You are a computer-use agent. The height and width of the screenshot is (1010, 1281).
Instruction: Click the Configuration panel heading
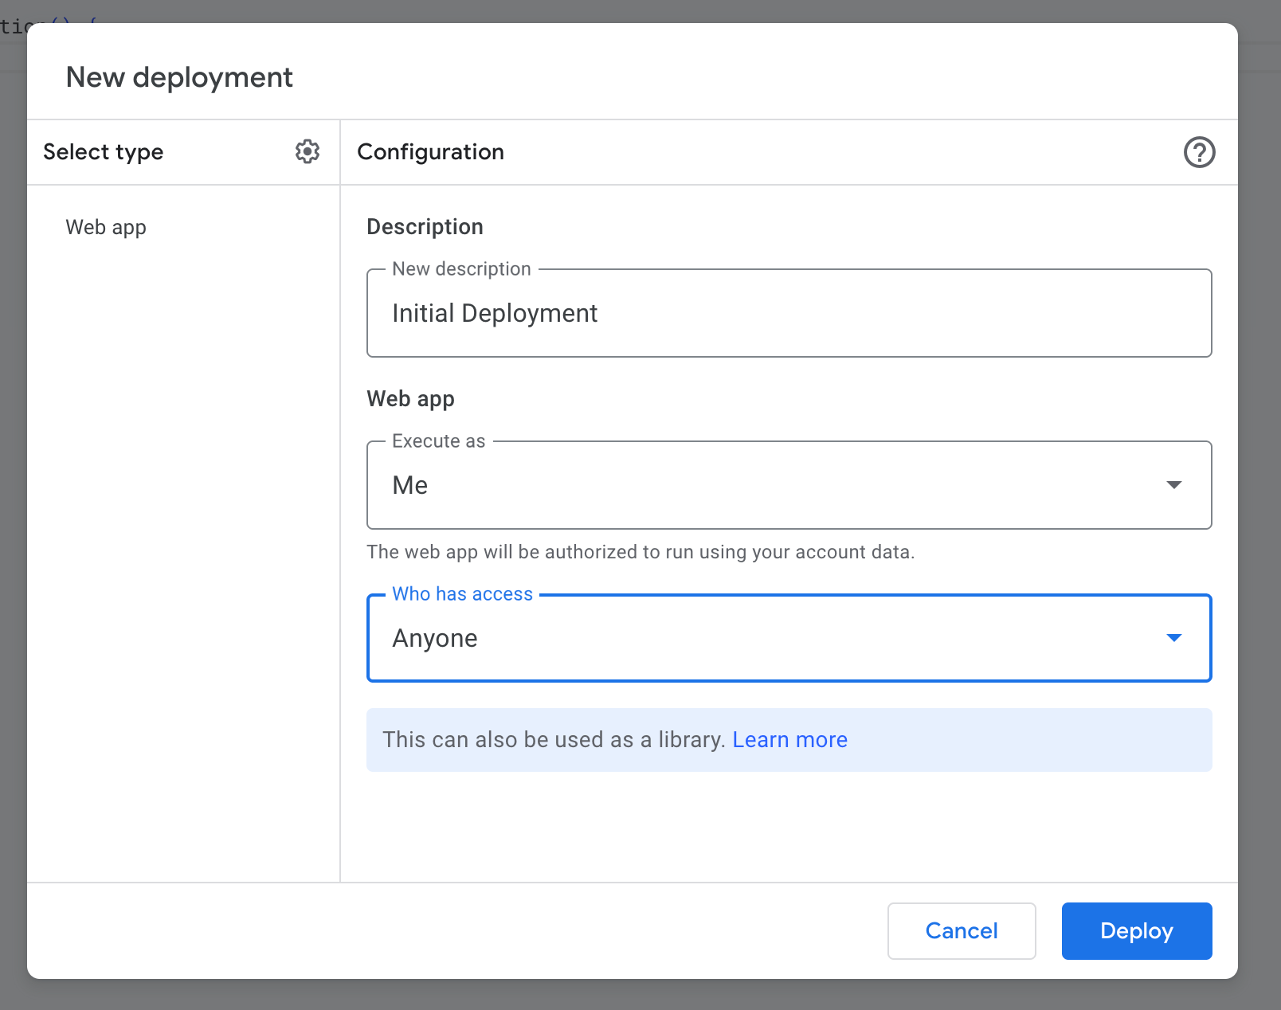(x=431, y=151)
